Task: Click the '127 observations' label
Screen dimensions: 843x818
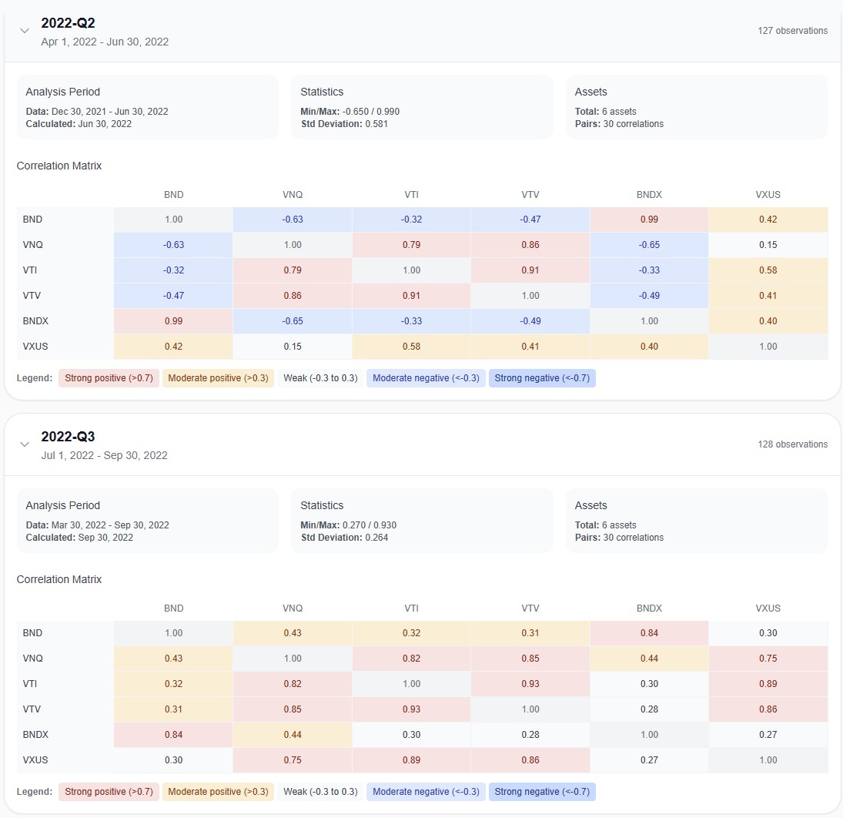Action: pos(794,30)
